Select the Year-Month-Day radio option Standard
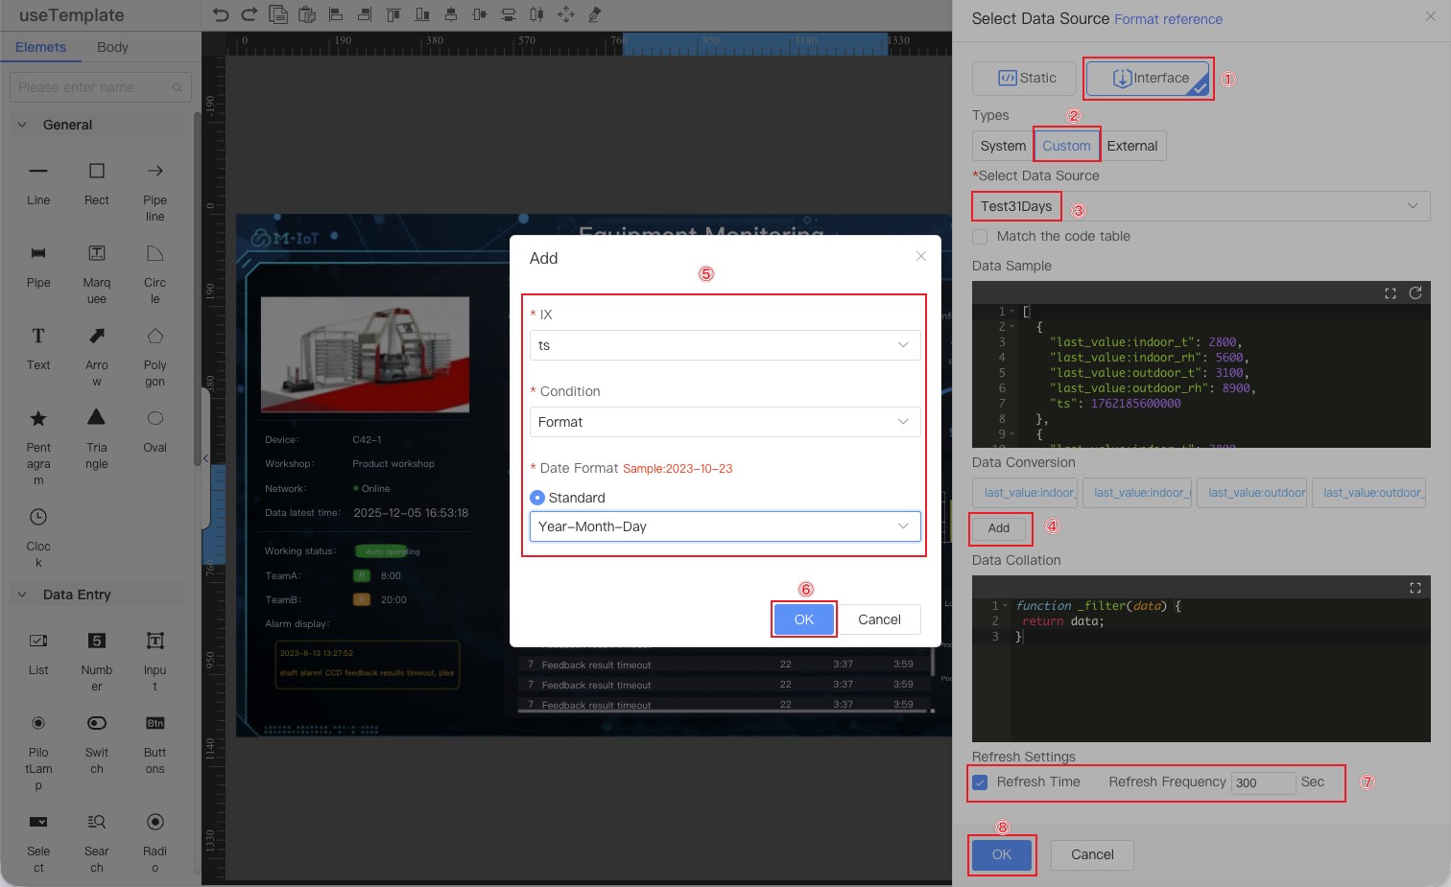Image resolution: width=1451 pixels, height=887 pixels. [538, 498]
